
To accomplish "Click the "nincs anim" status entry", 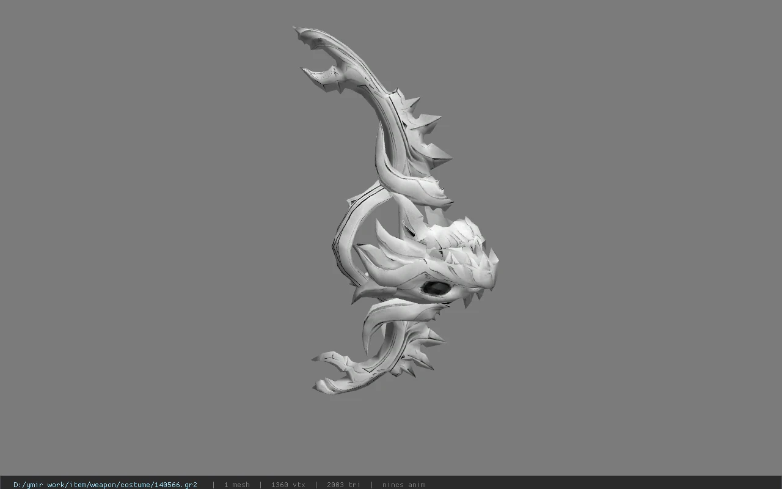I will pos(404,485).
